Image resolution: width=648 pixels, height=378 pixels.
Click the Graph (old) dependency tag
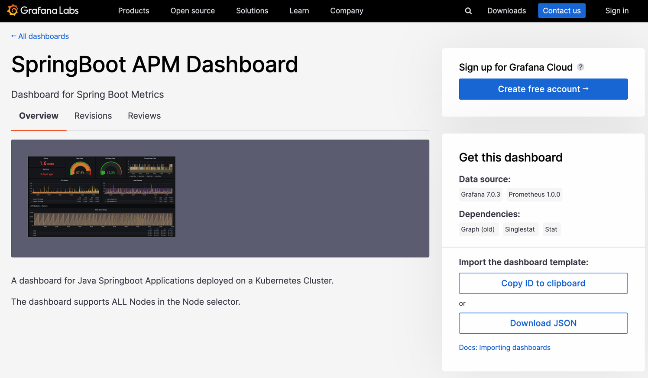(x=478, y=229)
